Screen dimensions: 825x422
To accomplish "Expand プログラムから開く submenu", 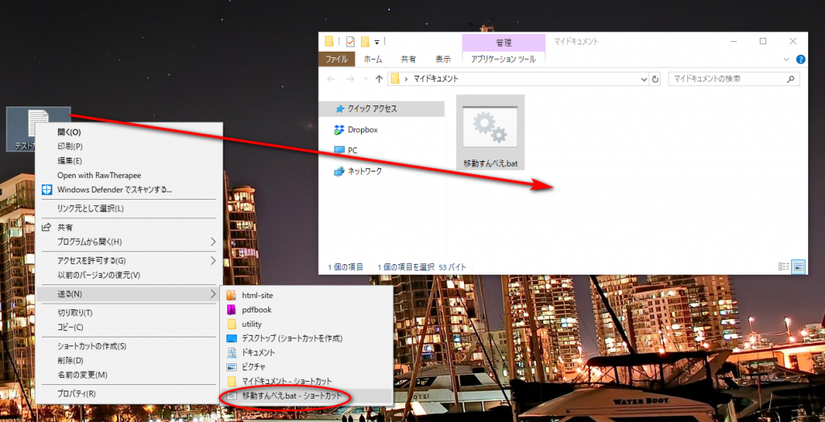I will pos(213,242).
